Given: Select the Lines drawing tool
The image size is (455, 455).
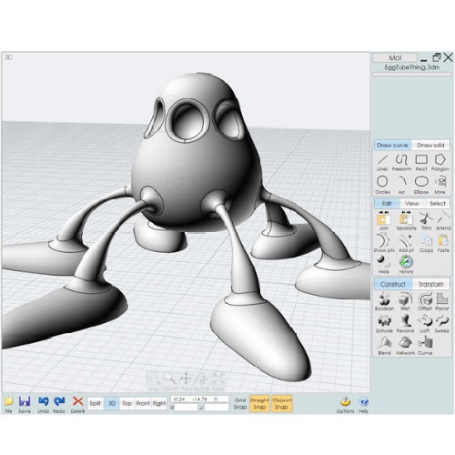Looking at the screenshot, I should pyautogui.click(x=382, y=163).
